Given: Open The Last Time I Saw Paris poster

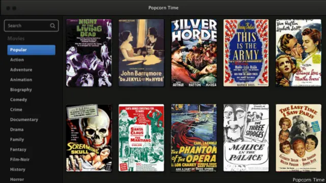Looking at the screenshot, I should click(298, 138).
